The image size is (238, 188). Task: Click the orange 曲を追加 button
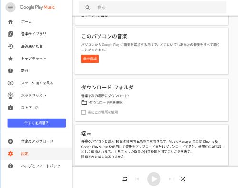point(90,59)
